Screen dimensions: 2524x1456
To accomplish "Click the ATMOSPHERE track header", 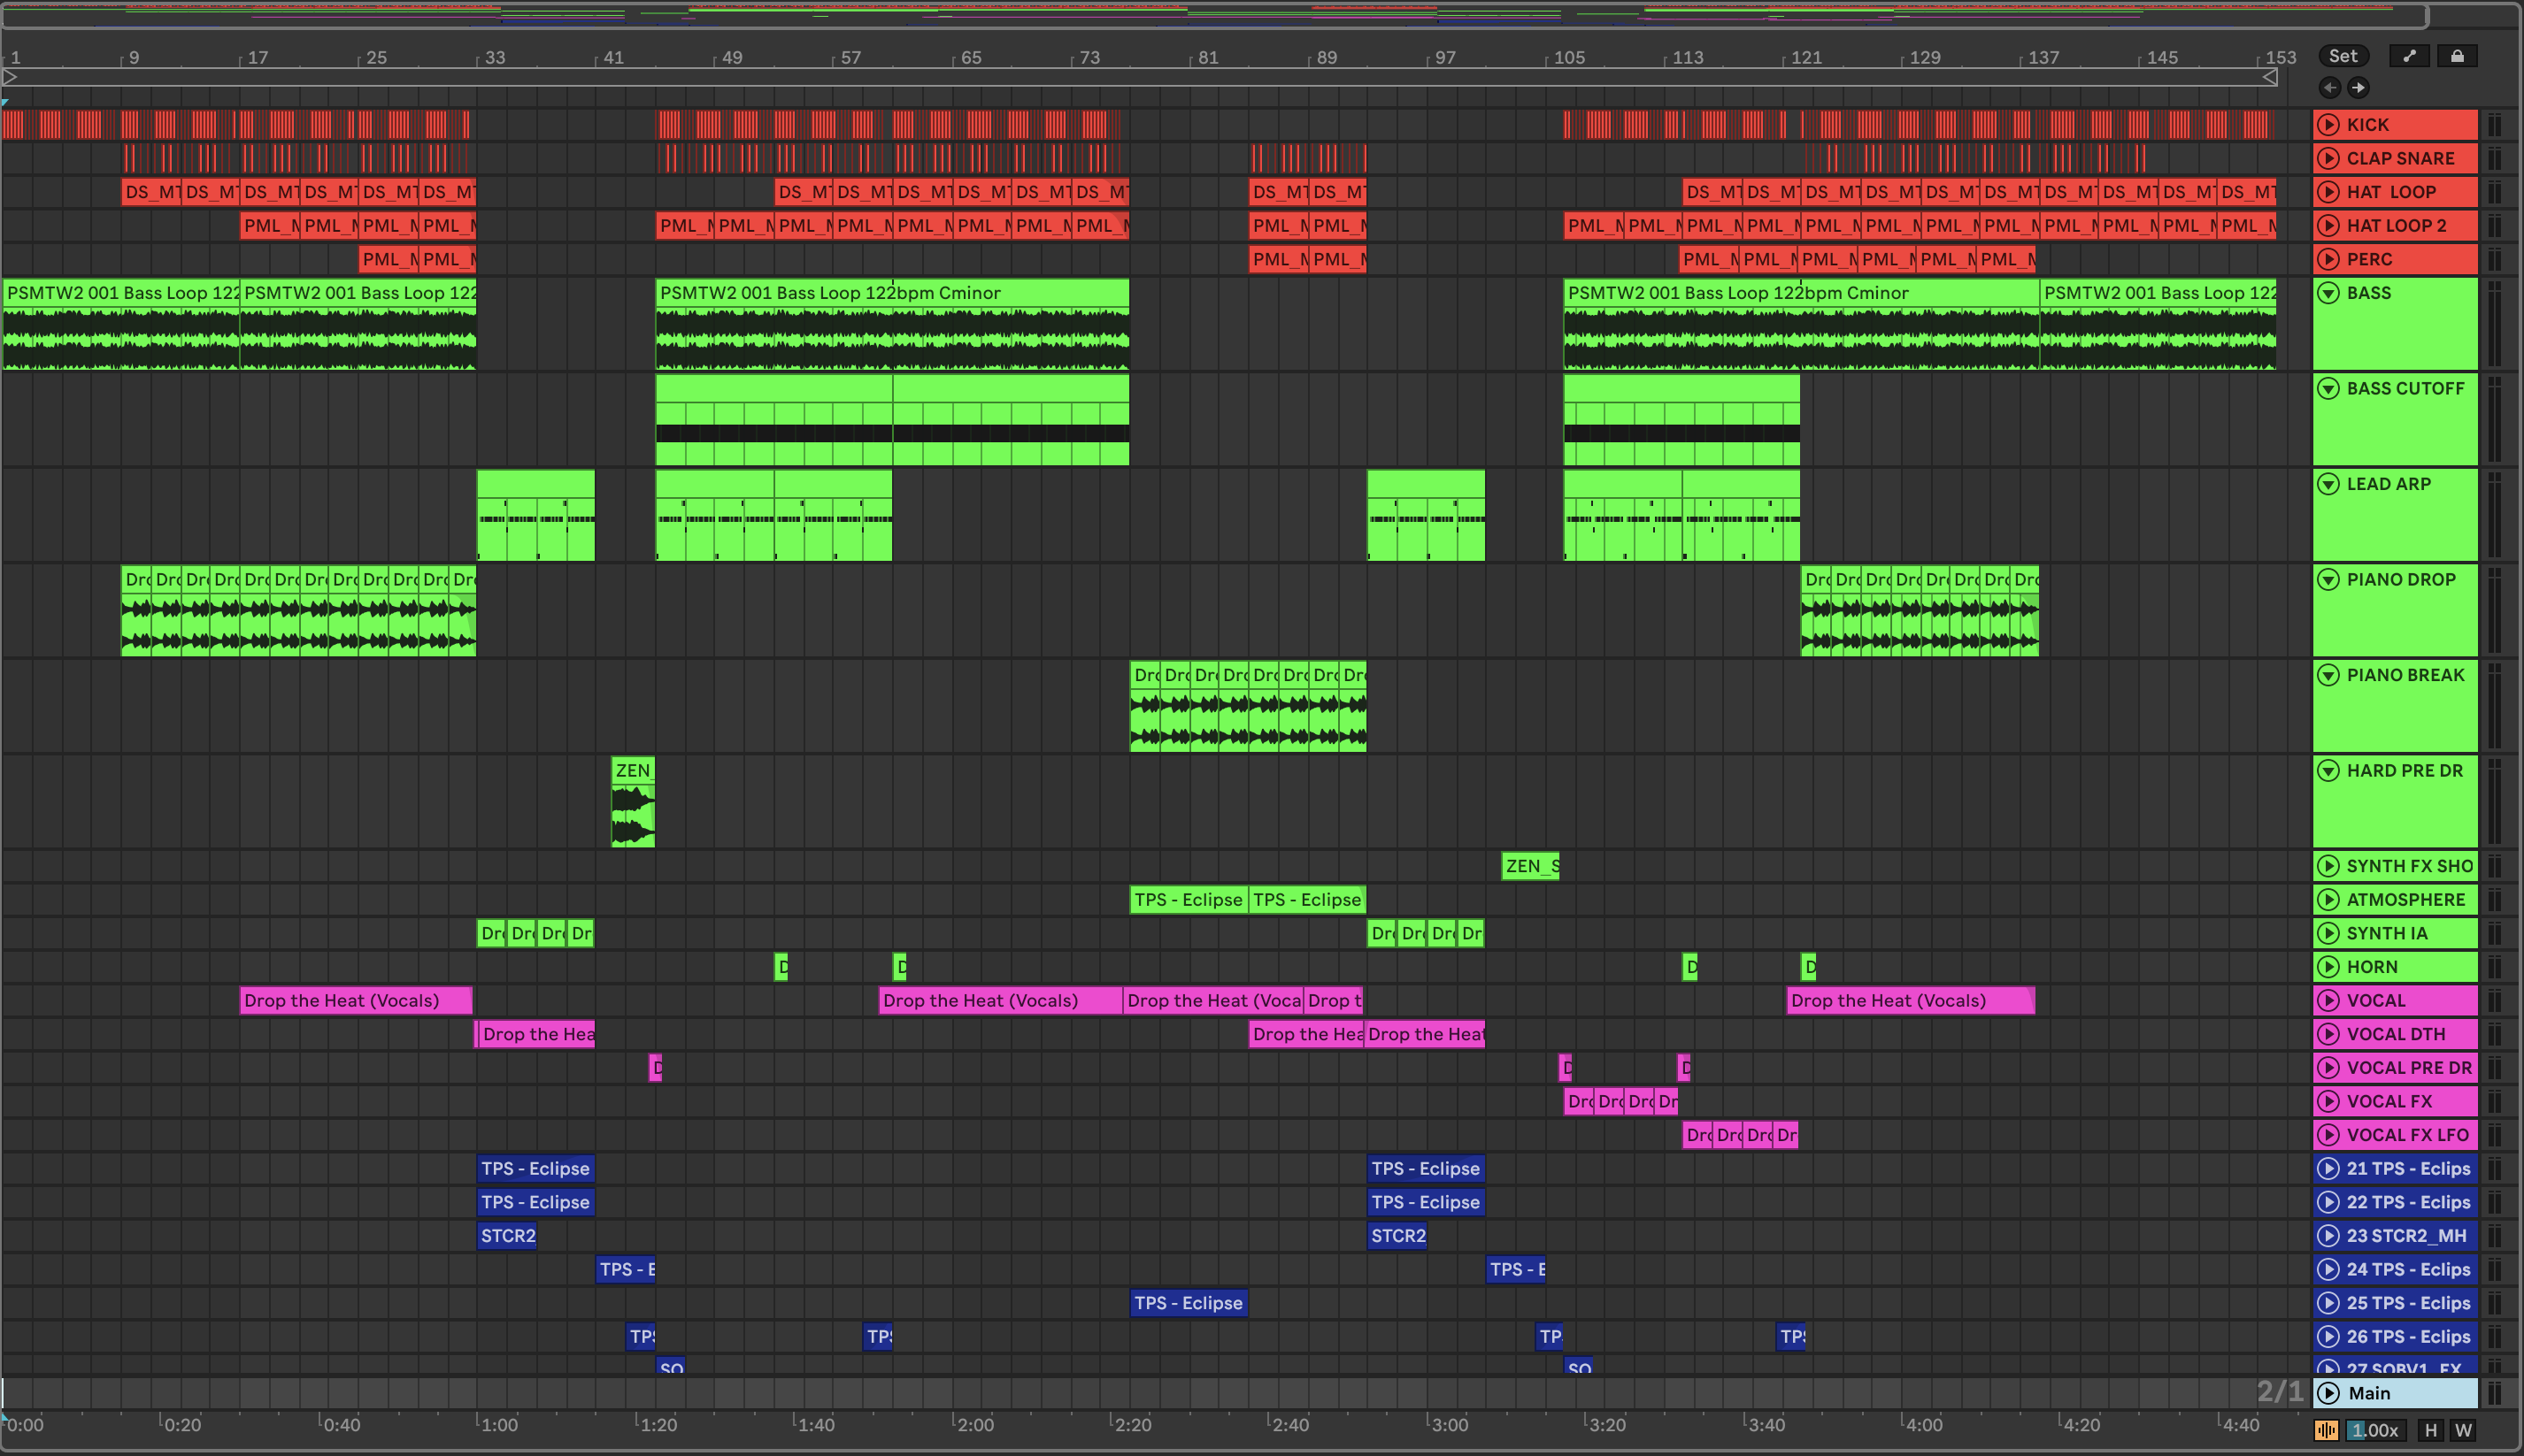I will click(x=2405, y=899).
